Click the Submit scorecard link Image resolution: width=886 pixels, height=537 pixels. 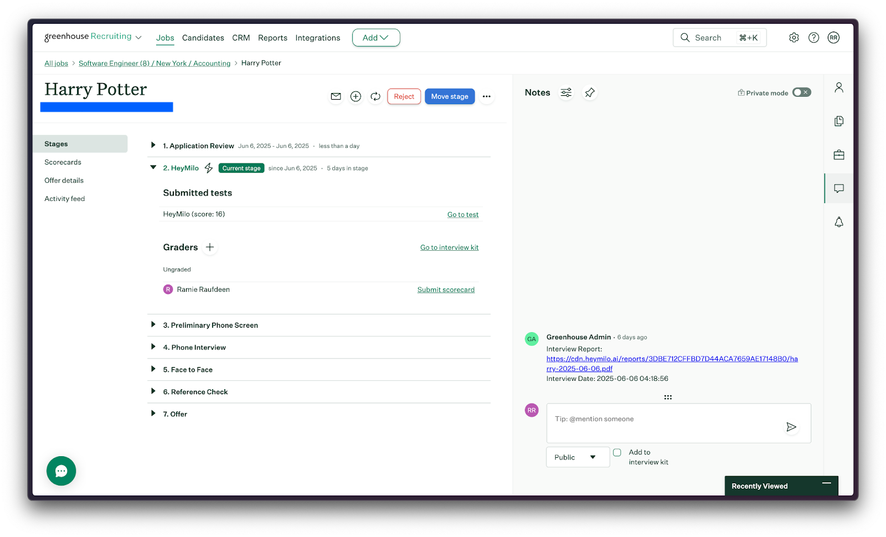point(446,290)
